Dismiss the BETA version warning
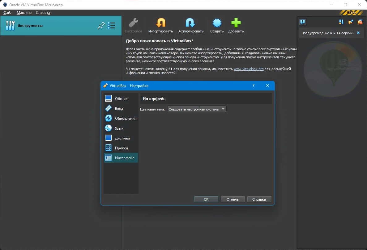The height and width of the screenshot is (250, 367). click(358, 33)
